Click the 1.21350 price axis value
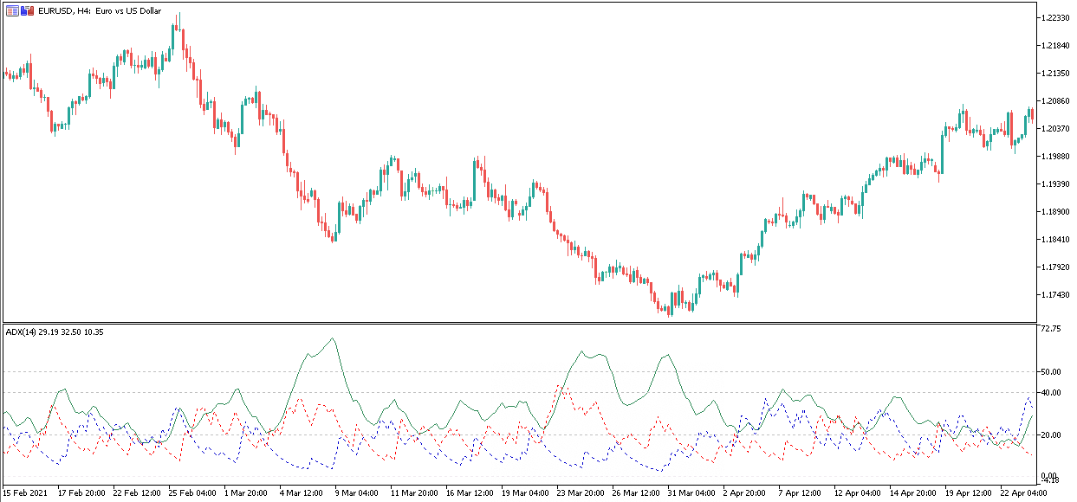Image resolution: width=1077 pixels, height=502 pixels. [1055, 73]
